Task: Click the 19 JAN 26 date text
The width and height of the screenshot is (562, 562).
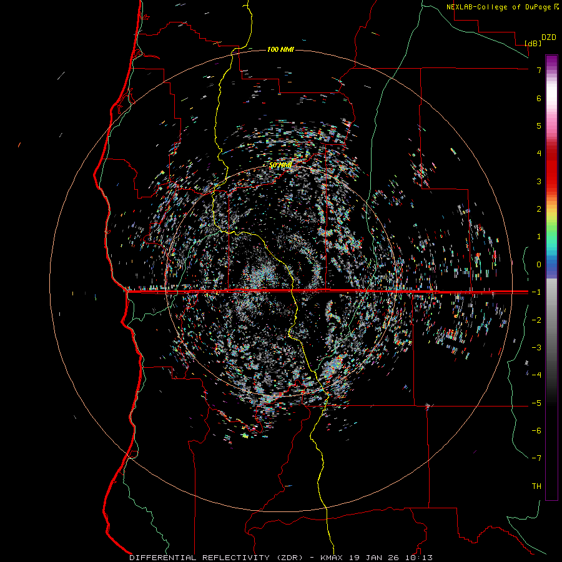Action: [x=374, y=558]
